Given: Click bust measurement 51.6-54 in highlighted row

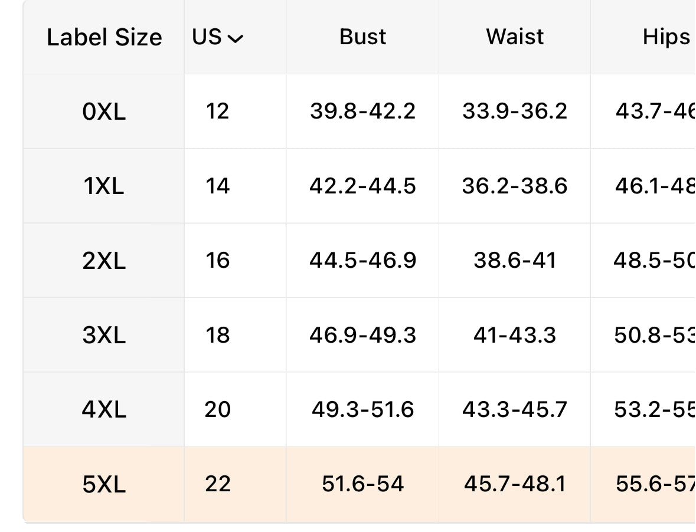Looking at the screenshot, I should (362, 484).
